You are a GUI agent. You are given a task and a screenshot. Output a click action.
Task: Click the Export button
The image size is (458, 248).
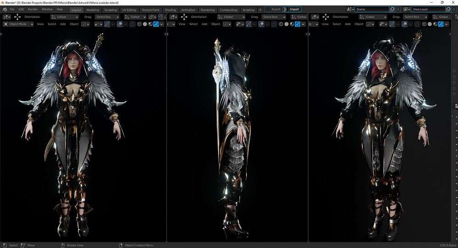pos(274,9)
